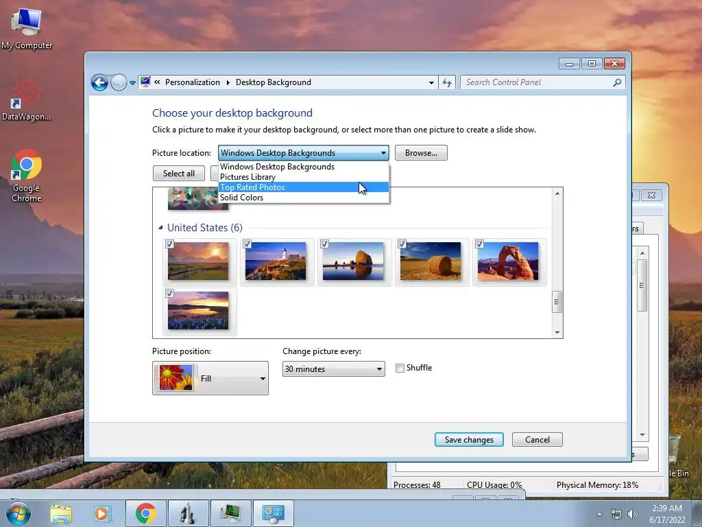Open Task Manager taskbar icon
Image resolution: width=702 pixels, height=527 pixels.
click(230, 513)
